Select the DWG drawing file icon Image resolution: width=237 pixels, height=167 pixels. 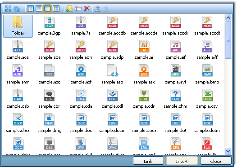(x=113, y=144)
